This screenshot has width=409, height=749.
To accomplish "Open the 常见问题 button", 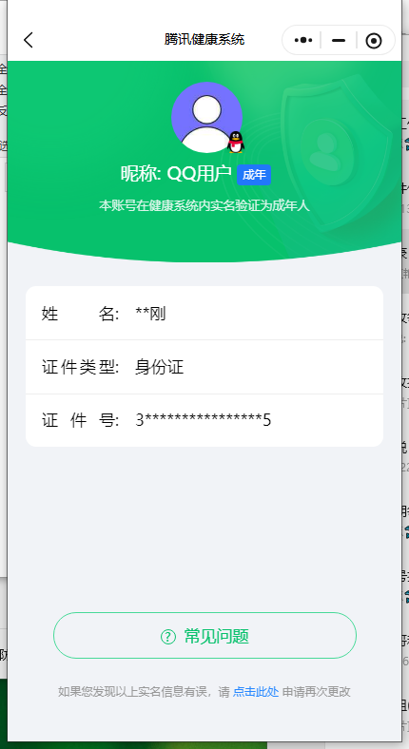I will point(205,636).
